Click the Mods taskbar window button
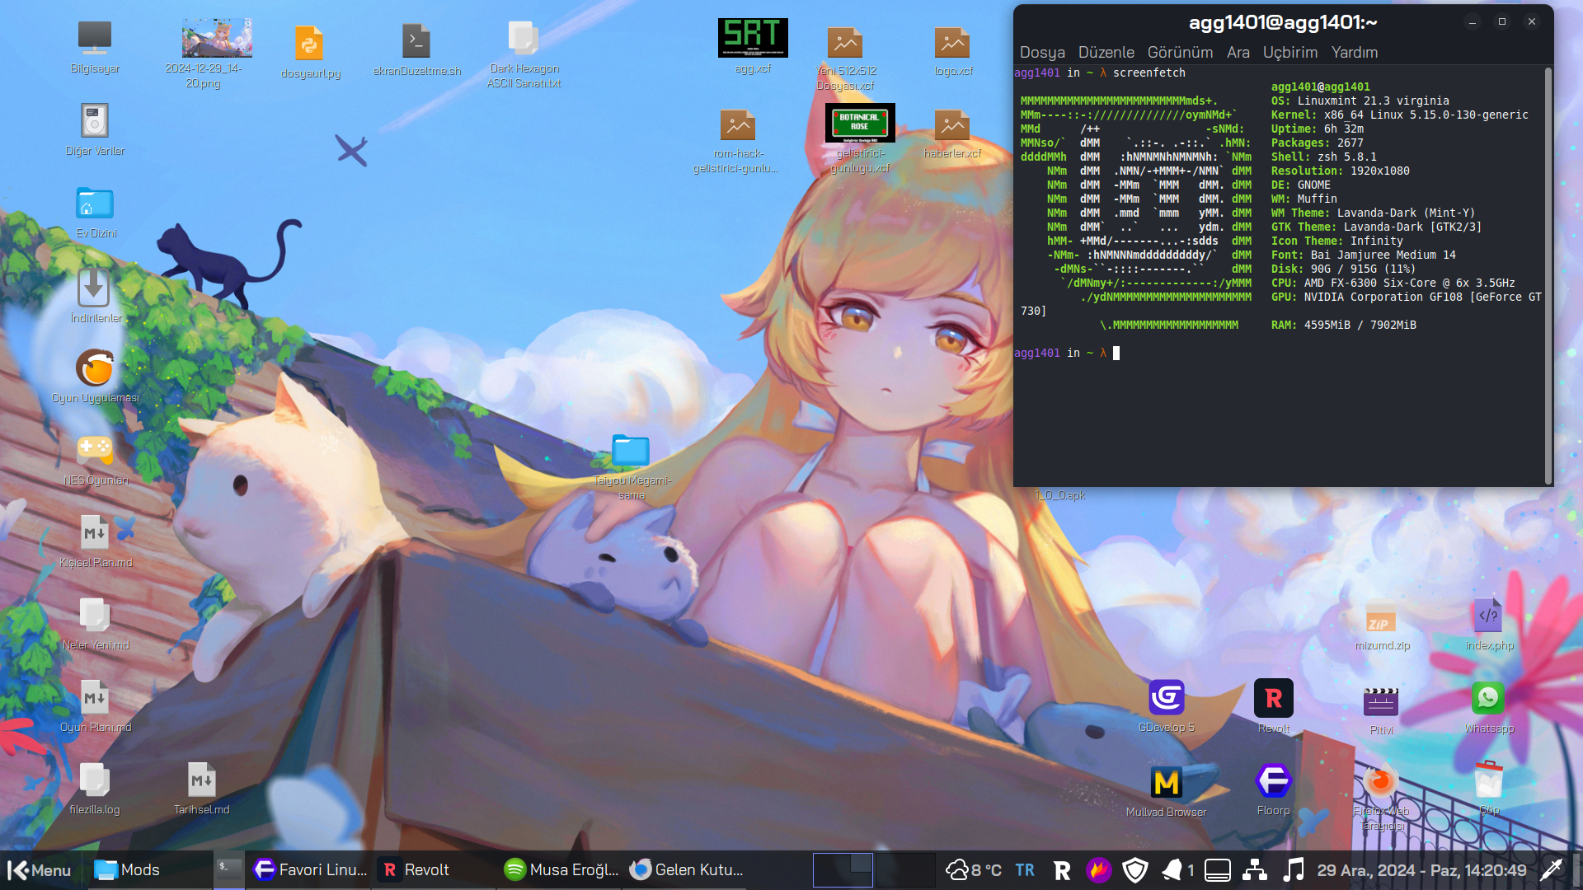Screen dimensions: 1583x890 coord(127,870)
